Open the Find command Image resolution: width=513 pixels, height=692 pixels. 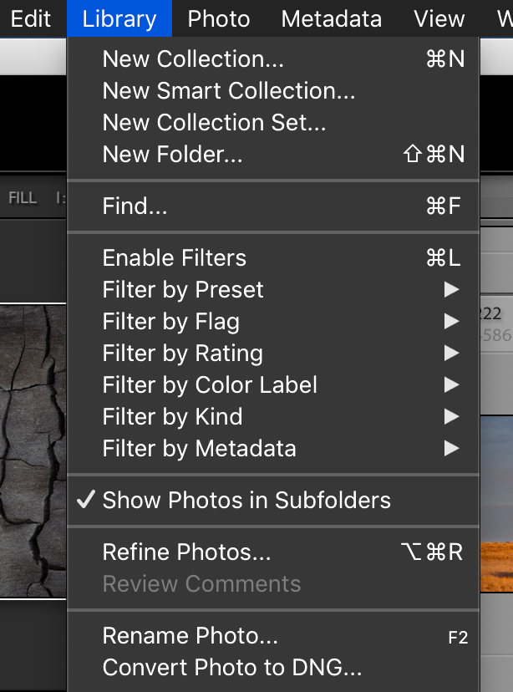click(135, 206)
